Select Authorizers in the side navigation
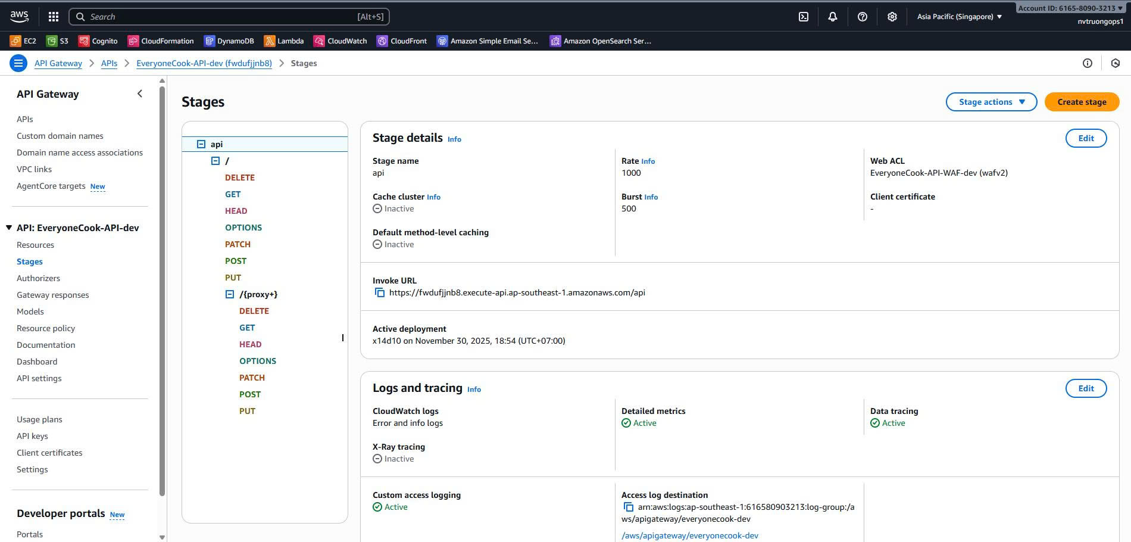 click(x=38, y=278)
